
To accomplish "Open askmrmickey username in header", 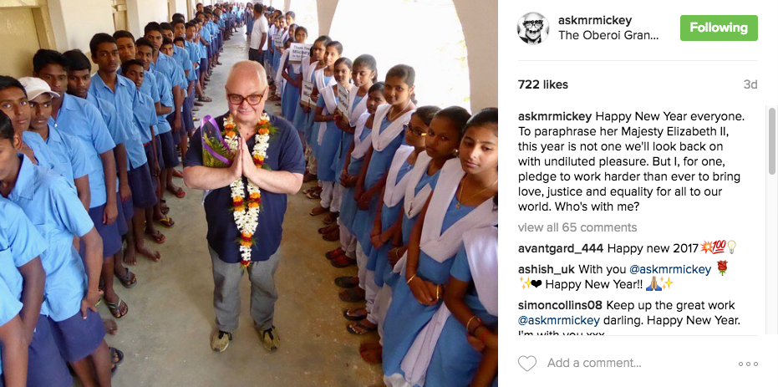I will point(594,20).
